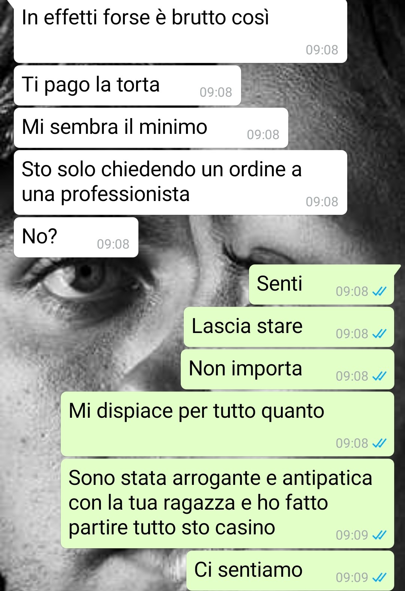The image size is (405, 591).
Task: Tap the read ticks beside 'Non importa'
Action: (379, 376)
